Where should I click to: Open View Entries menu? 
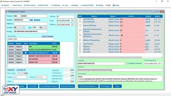[x=30, y=5]
